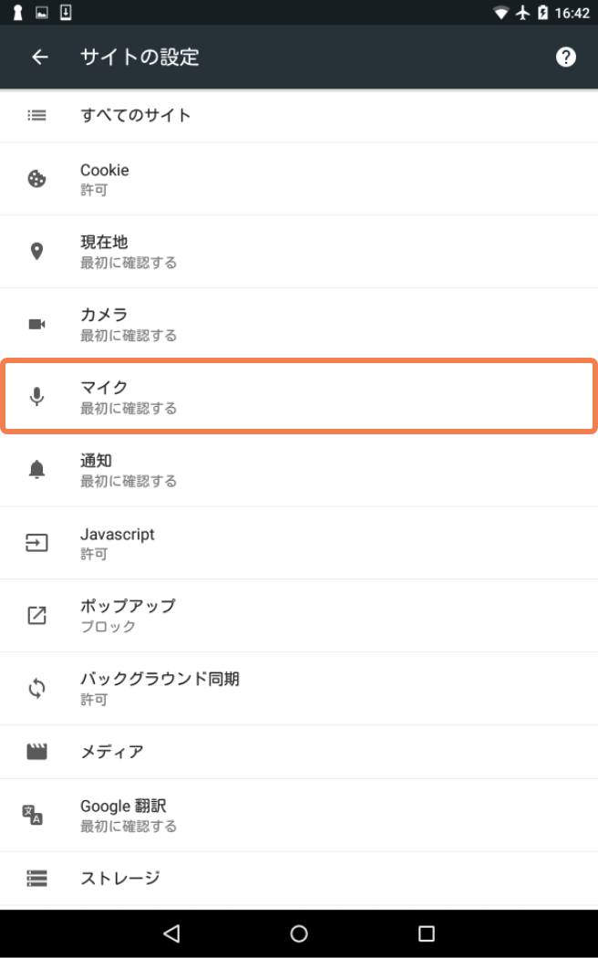
Task: Open help with question mark icon
Action: pyautogui.click(x=566, y=57)
